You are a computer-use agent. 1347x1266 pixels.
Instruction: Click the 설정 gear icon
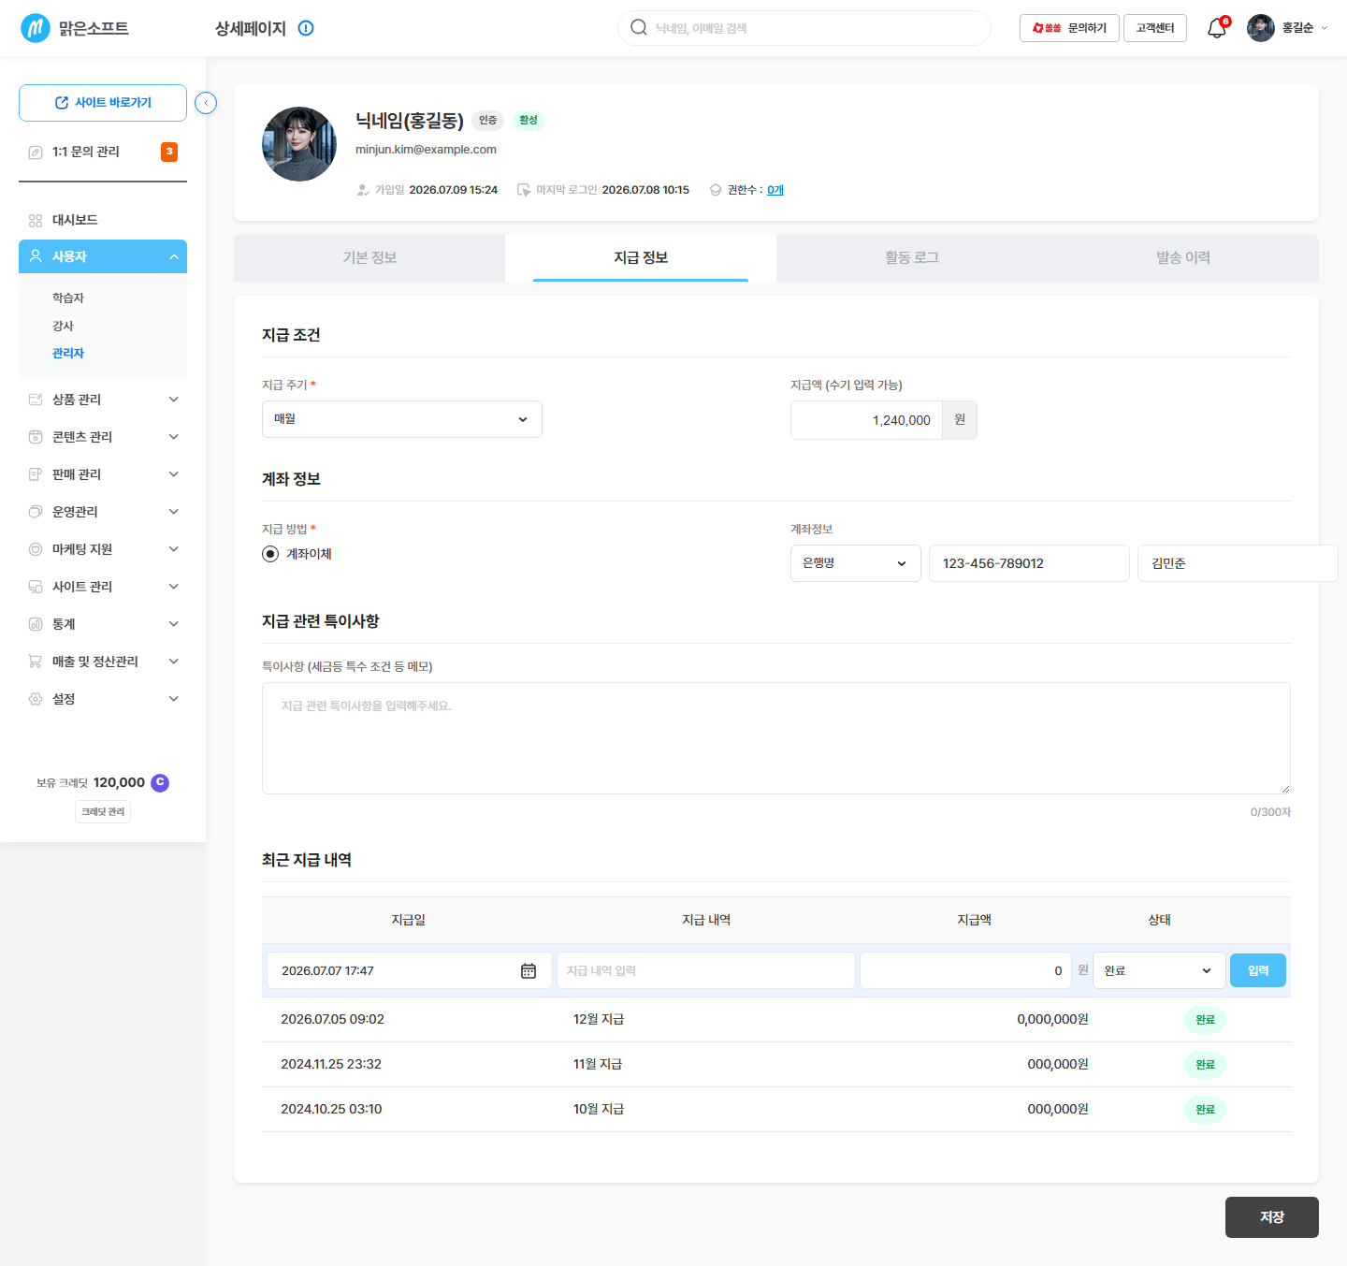point(36,699)
